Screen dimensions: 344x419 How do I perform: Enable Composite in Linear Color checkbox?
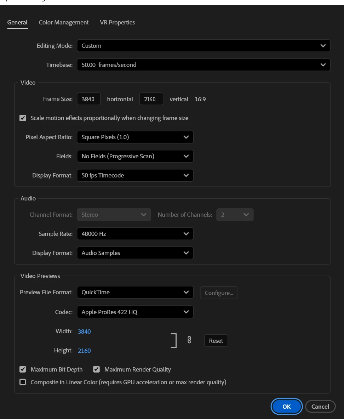(23, 382)
